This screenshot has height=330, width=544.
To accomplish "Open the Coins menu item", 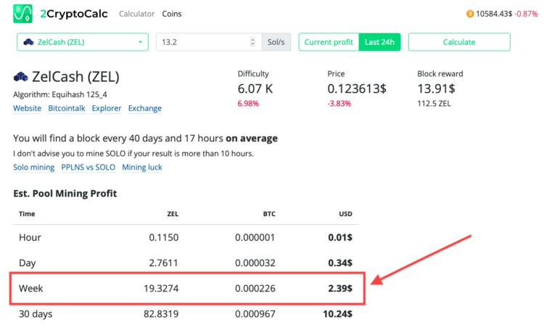I will pyautogui.click(x=172, y=14).
